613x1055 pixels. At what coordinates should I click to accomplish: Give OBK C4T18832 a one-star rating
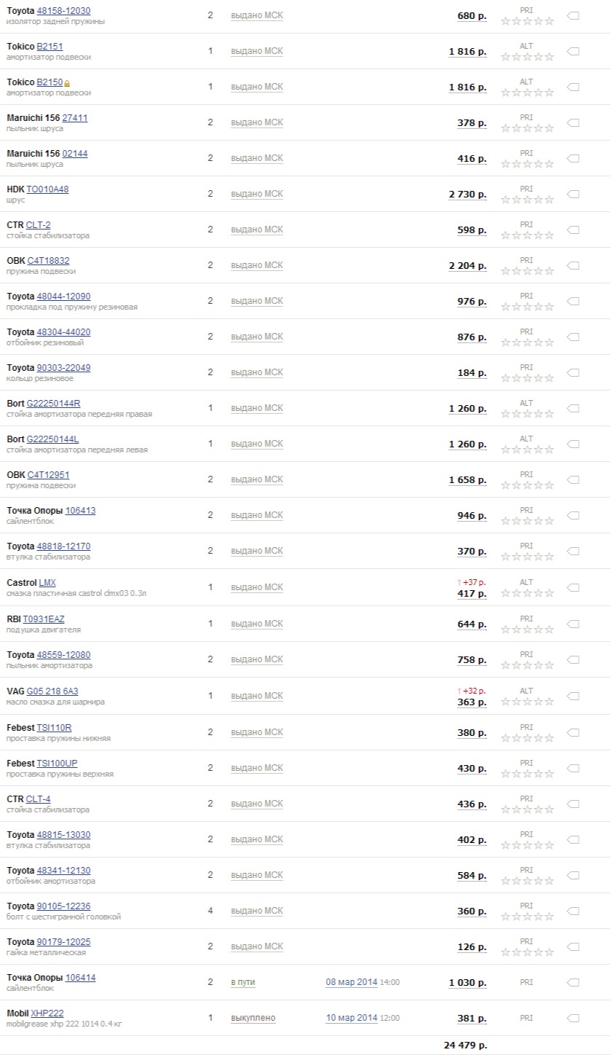tap(505, 271)
